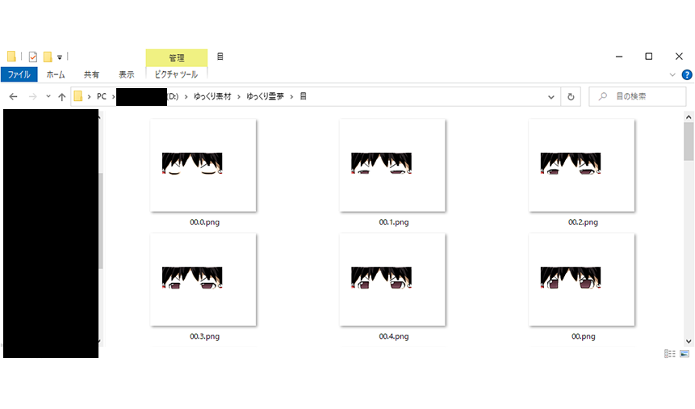Image resolution: width=695 pixels, height=409 pixels.
Task: Click the search magnifier icon
Action: (x=603, y=96)
